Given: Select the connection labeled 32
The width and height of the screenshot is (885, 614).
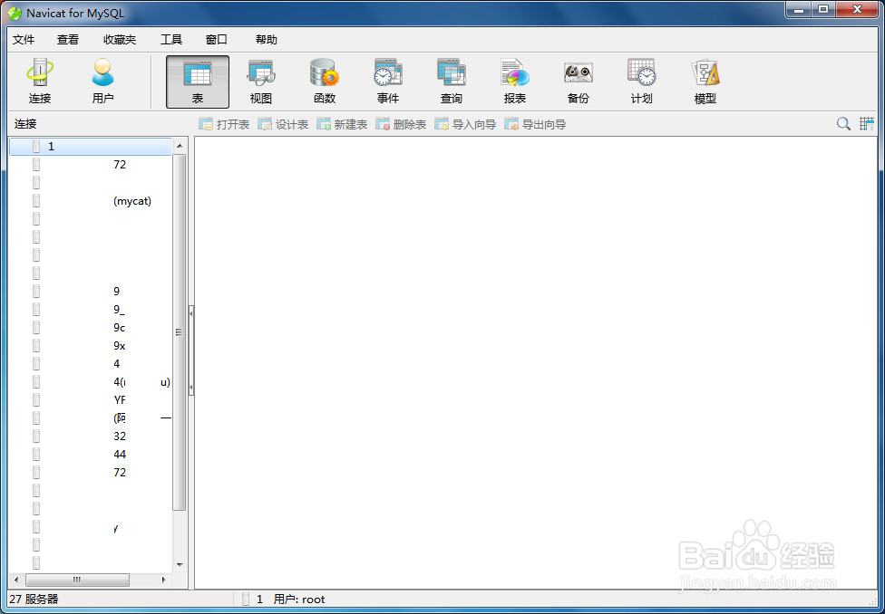Looking at the screenshot, I should (91, 436).
